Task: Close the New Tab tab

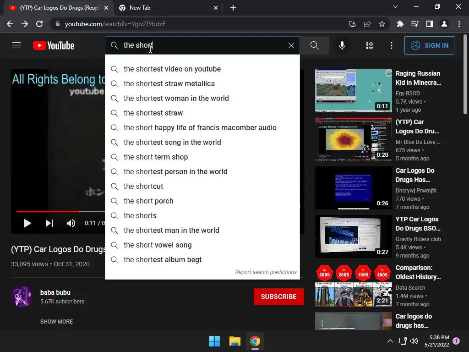Action: [216, 8]
